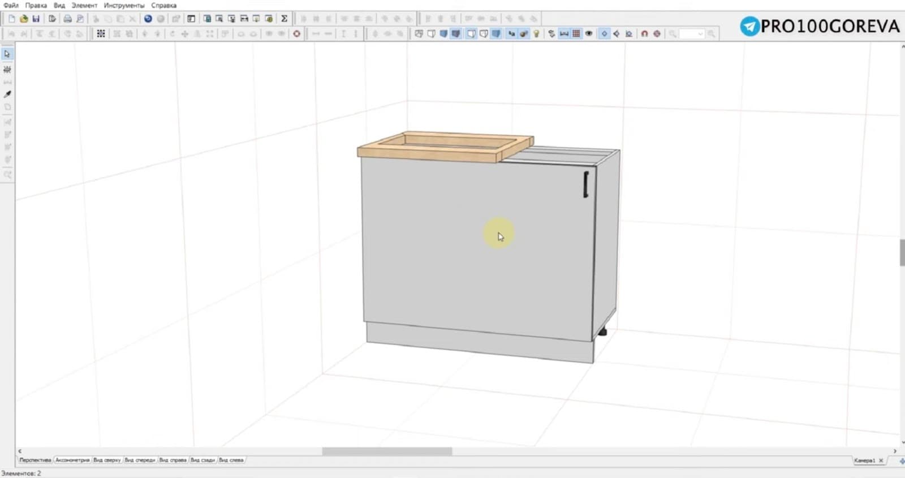Open a project with the yellow folder icon
Image resolution: width=905 pixels, height=478 pixels.
(24, 19)
